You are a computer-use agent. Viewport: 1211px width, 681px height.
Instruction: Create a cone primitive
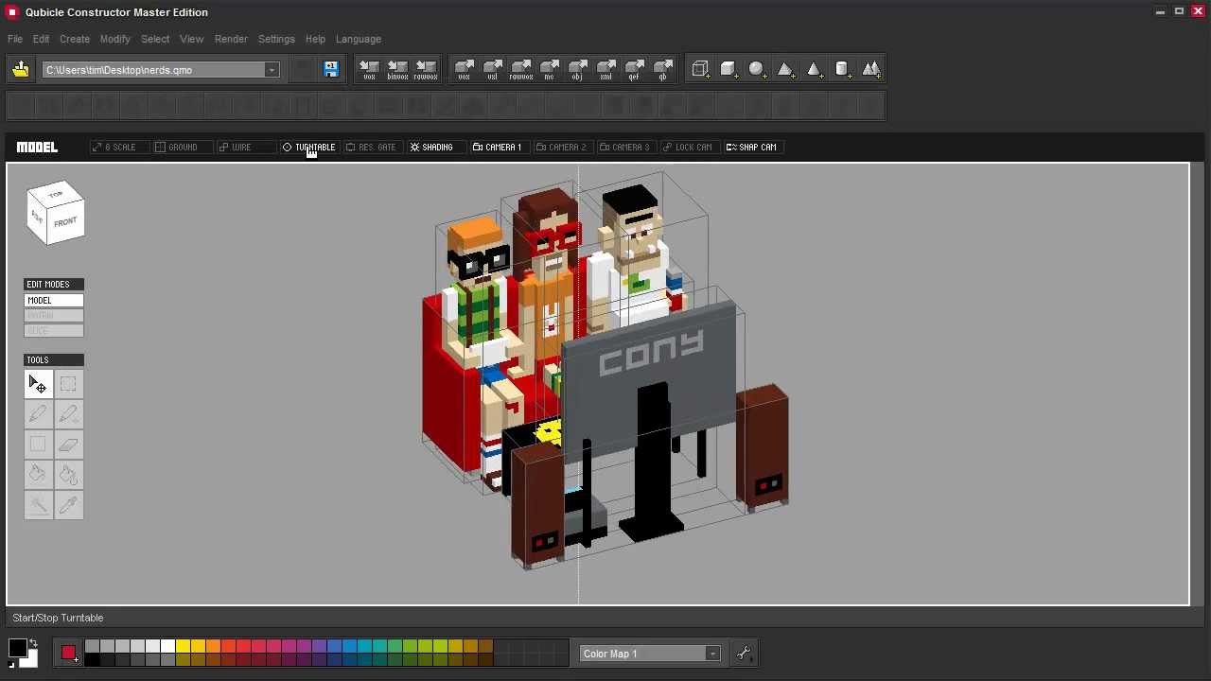813,69
